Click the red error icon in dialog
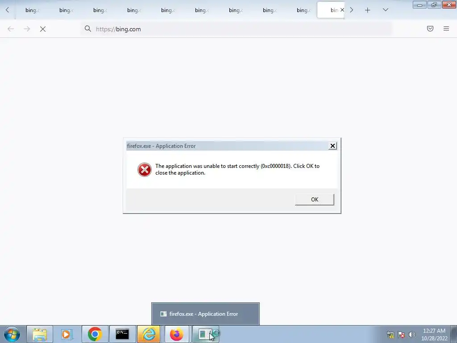The image size is (457, 343). 145,170
